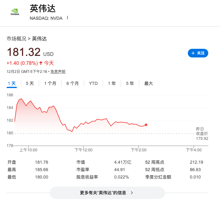This screenshot has height=202, width=220.
Task: Click the NVIDIA logo icon
Action: click(15, 12)
